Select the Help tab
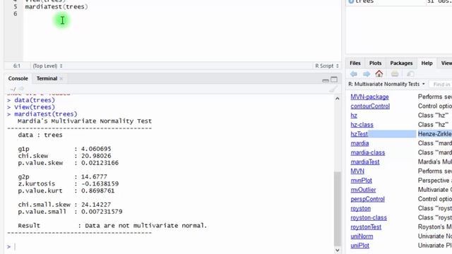This screenshot has height=254, width=452. pyautogui.click(x=427, y=63)
